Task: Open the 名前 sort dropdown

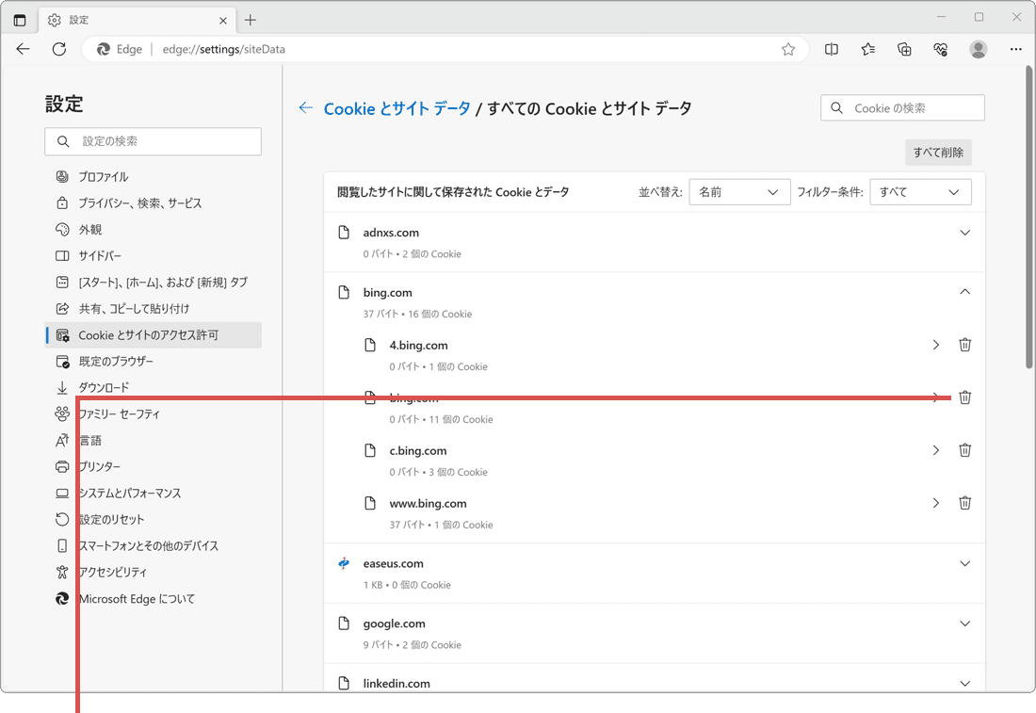Action: coord(739,191)
